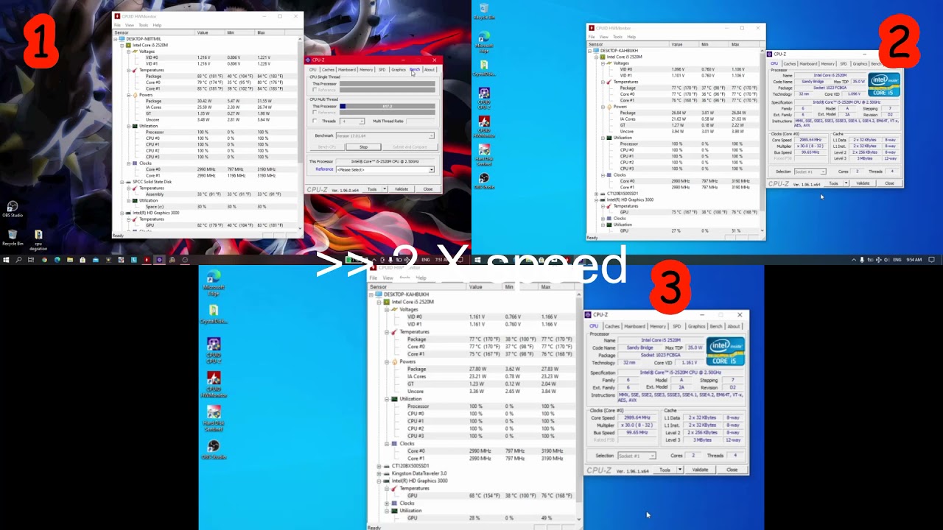Click Intel Core i5 logo in top-right CPU-Z
The image size is (943, 530).
pos(883,85)
